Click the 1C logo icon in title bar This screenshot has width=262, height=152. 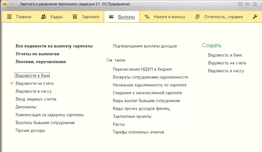[x=5, y=4]
